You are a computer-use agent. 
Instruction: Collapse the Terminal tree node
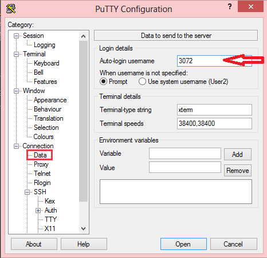tap(17, 54)
